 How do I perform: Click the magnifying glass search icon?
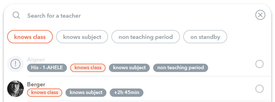coord(16,15)
